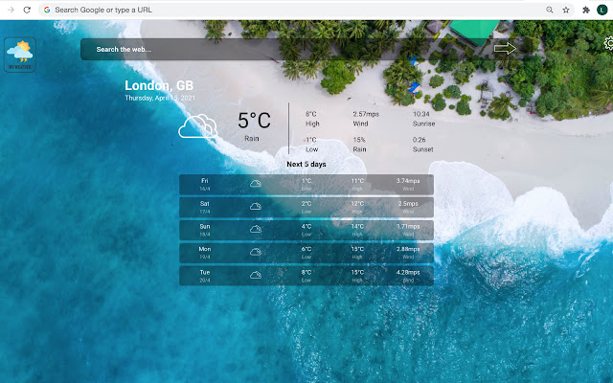Viewport: 613px width, 383px height.
Task: Click the cloud icon in the Mon row
Action: coord(256,252)
